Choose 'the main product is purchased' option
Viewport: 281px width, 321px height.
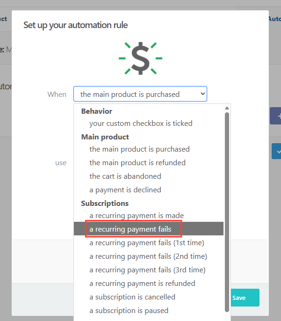[139, 149]
